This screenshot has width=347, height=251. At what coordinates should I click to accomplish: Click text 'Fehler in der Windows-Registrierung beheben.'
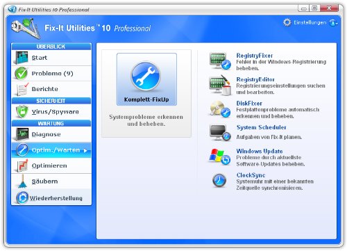tap(281, 65)
